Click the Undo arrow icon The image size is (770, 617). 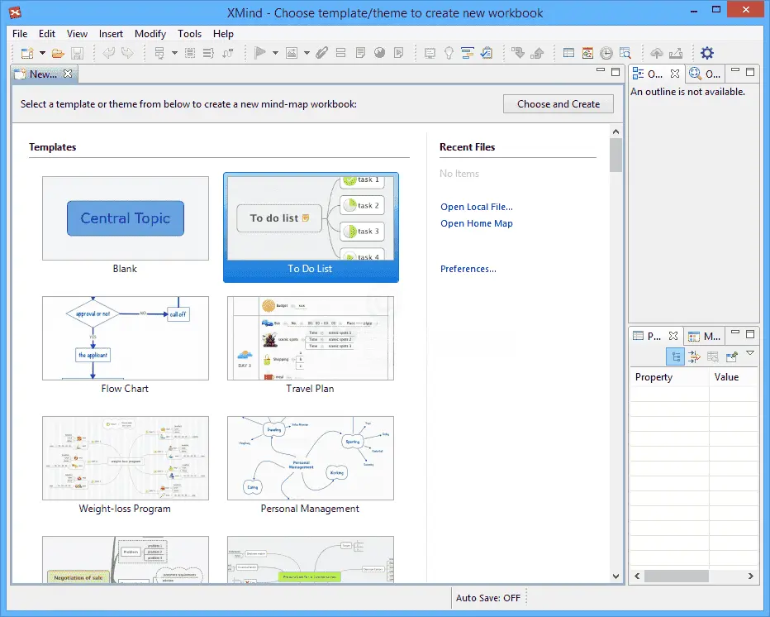click(108, 53)
